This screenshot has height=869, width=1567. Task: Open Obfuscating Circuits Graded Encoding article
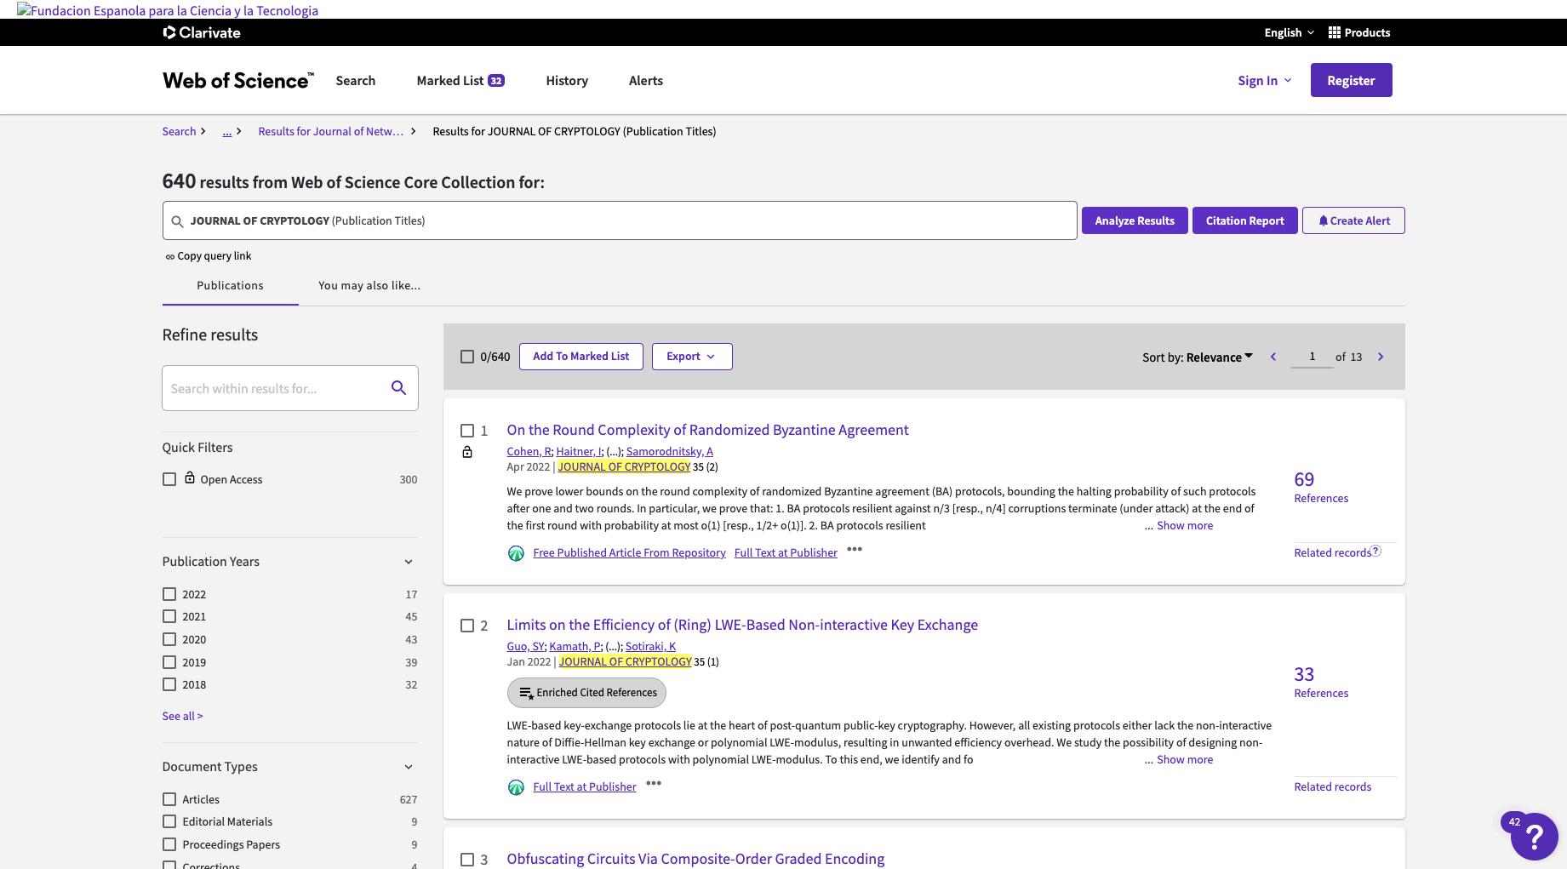tap(695, 859)
